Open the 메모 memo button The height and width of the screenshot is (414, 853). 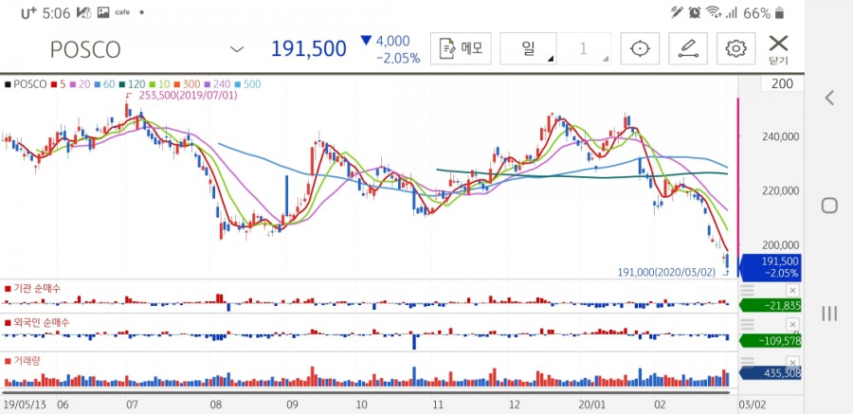461,48
